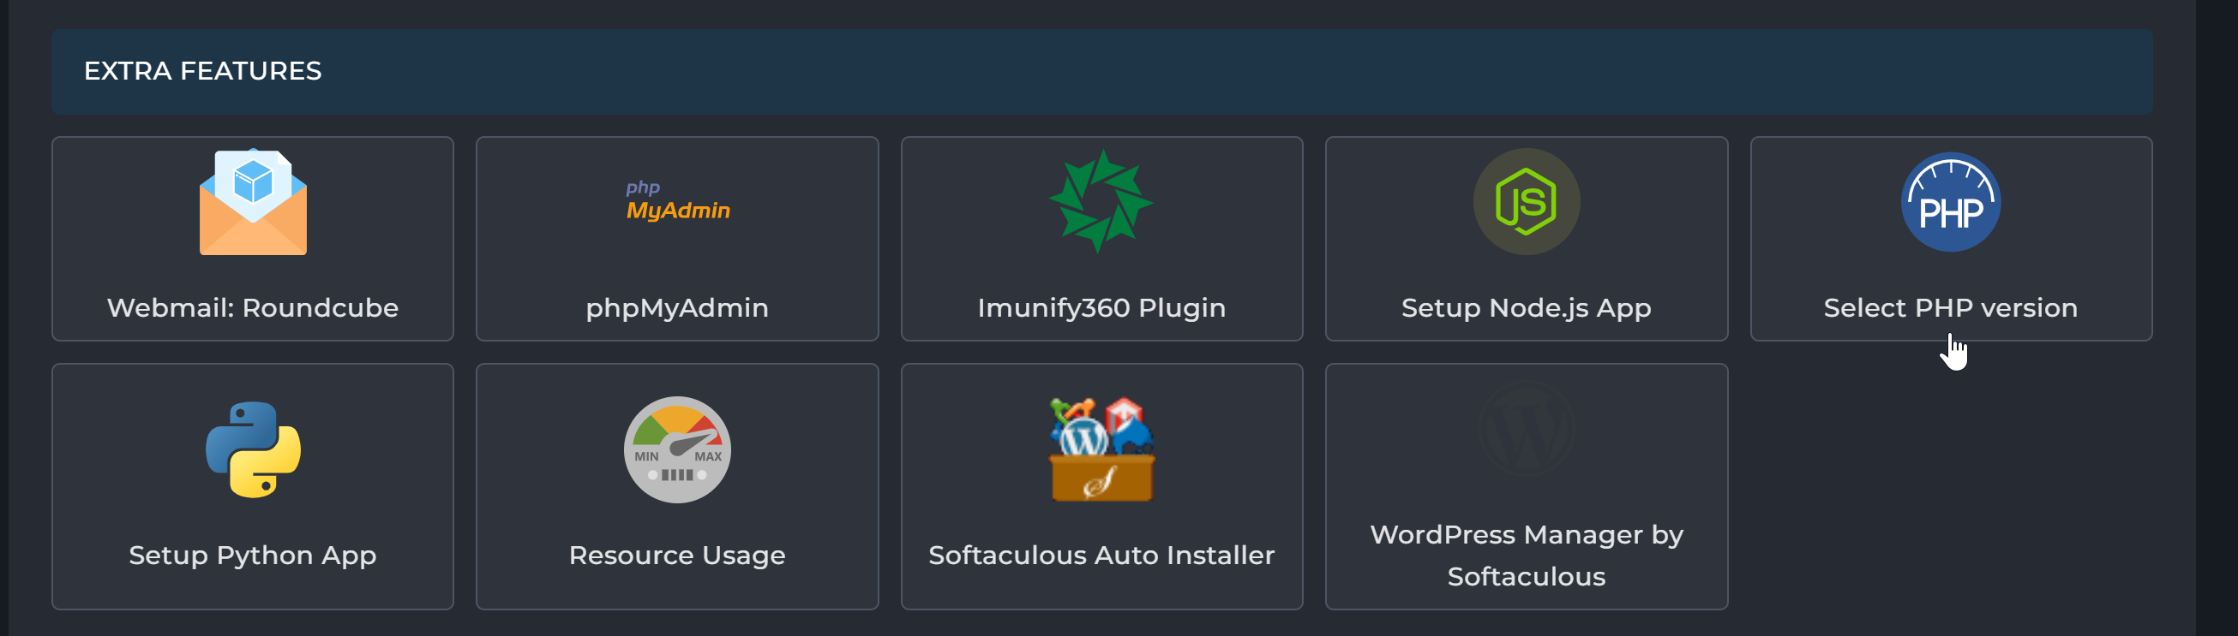Image resolution: width=2238 pixels, height=636 pixels.
Task: Open the "Webmail: Roundcube" label link
Action: coord(253,308)
